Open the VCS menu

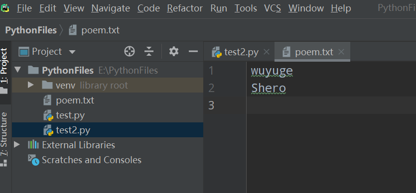(273, 8)
